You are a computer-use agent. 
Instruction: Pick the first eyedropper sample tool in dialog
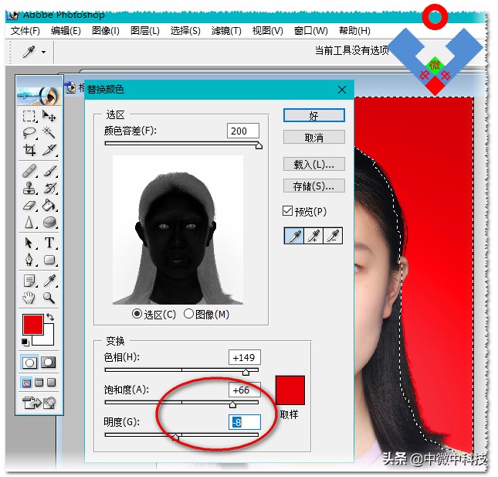[x=294, y=236]
